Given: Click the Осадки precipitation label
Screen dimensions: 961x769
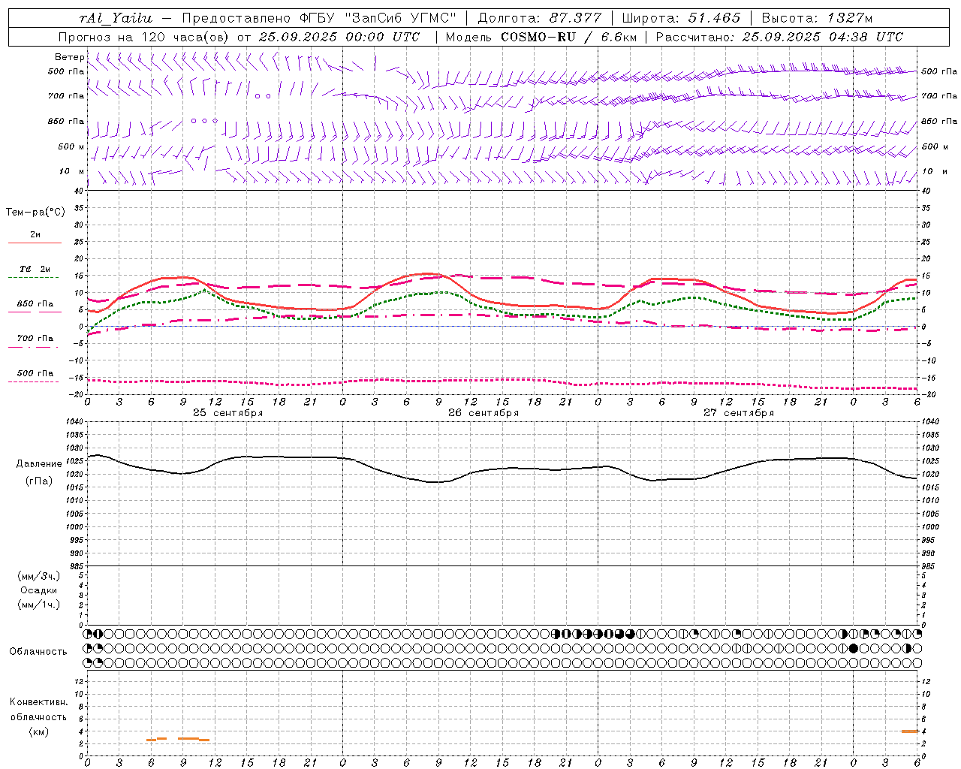Looking at the screenshot, I should tap(39, 590).
